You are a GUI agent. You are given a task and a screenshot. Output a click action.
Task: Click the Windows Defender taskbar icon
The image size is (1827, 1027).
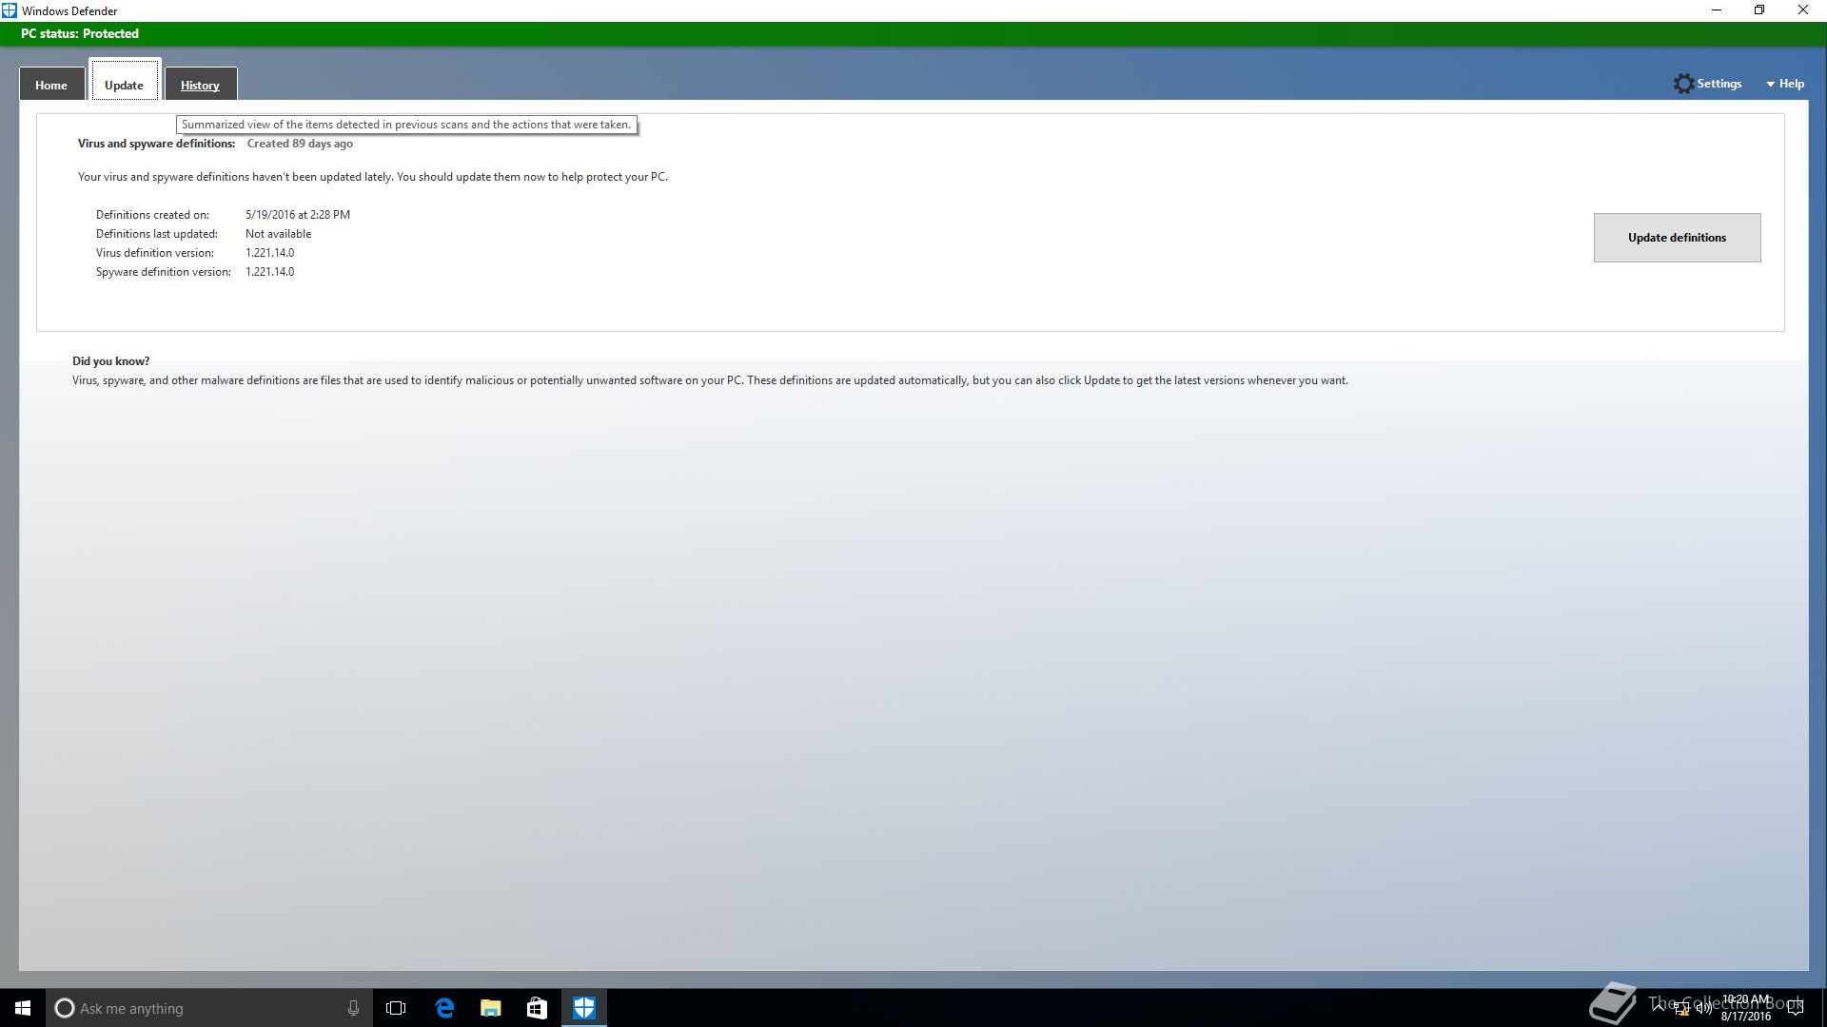tap(584, 1008)
